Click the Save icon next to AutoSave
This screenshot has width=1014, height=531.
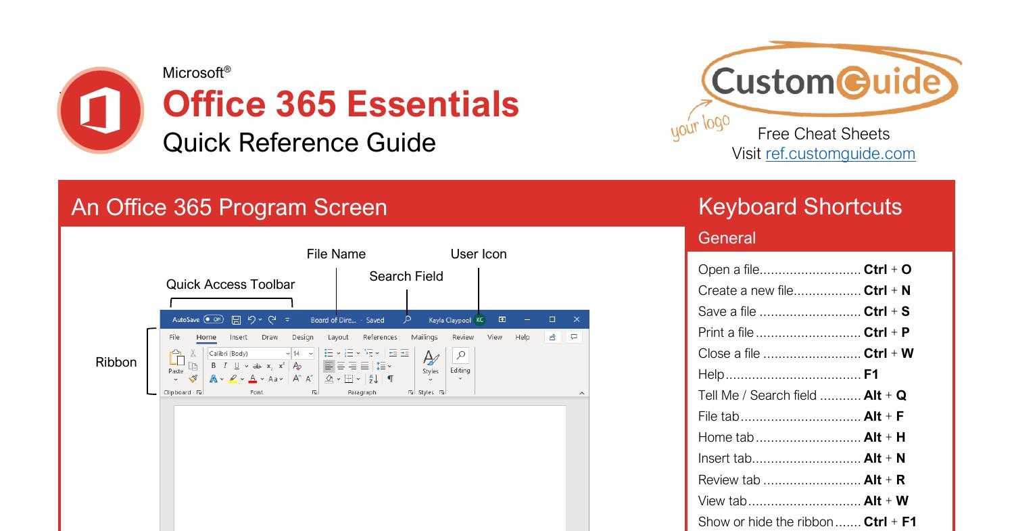[236, 320]
